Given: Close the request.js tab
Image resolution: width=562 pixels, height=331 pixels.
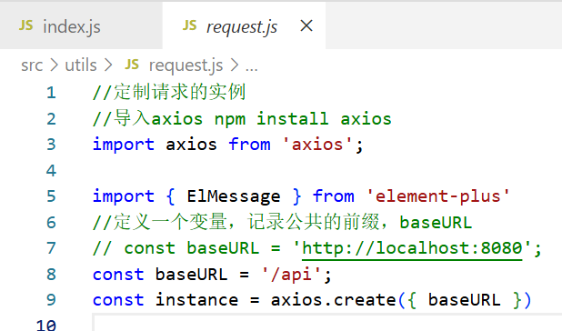Looking at the screenshot, I should (x=306, y=25).
